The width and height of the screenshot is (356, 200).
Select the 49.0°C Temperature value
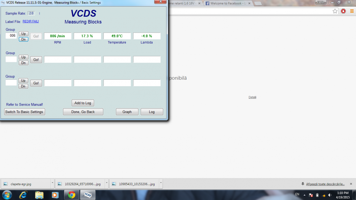(x=117, y=36)
